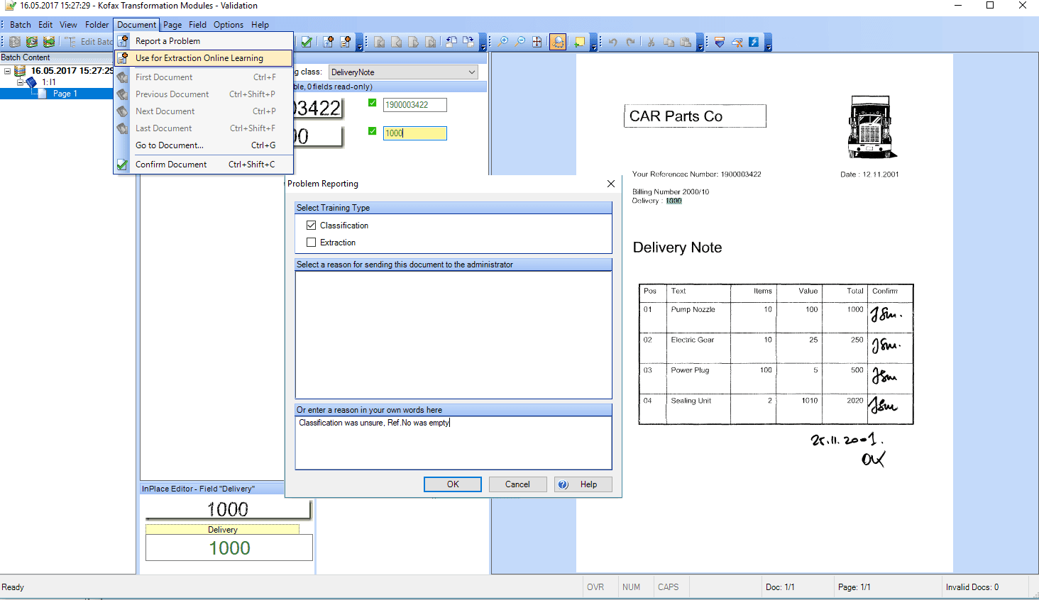Select the highlighted zoom region tool

coord(558,42)
